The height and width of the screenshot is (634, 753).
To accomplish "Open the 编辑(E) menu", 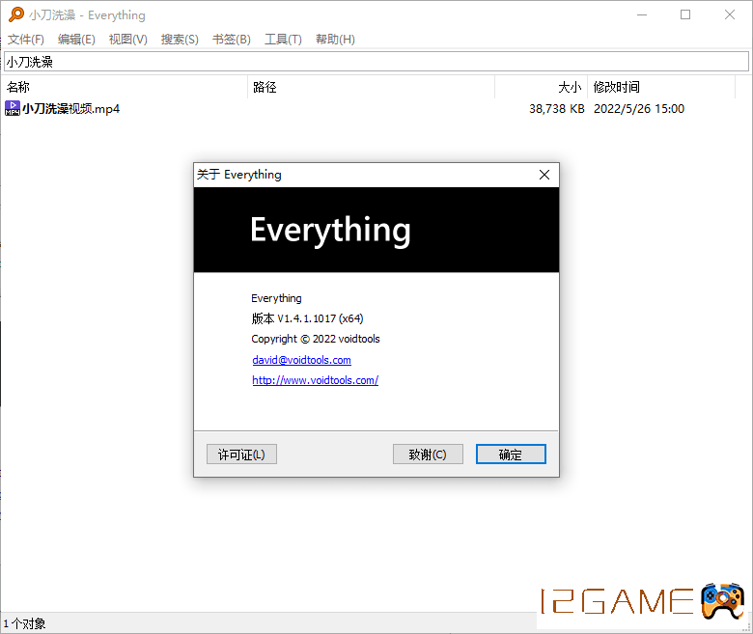I will (76, 40).
